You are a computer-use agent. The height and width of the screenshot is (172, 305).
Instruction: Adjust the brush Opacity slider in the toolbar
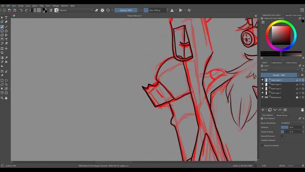click(x=126, y=10)
